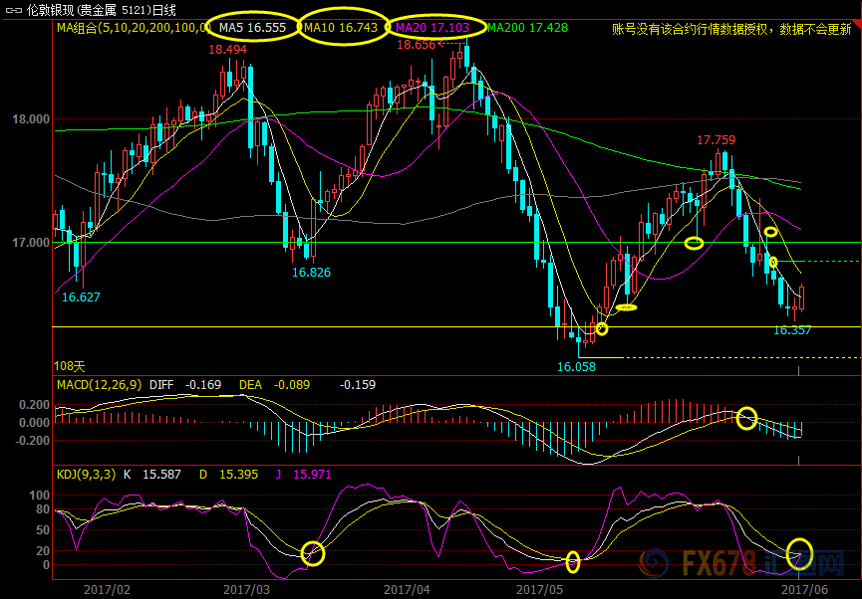Click the 108天 period label

(70, 366)
